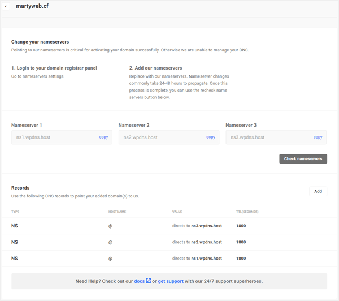The image size is (339, 301).
Task: Click the back arrow beside martyweb.cf
Action: click(6, 6)
